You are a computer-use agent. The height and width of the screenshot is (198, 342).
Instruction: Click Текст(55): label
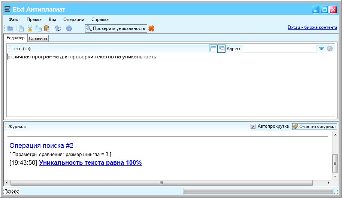[x=21, y=49]
